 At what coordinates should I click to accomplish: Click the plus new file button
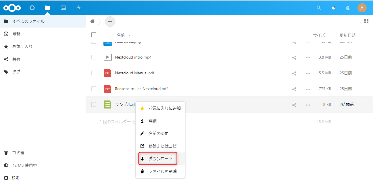tap(110, 22)
